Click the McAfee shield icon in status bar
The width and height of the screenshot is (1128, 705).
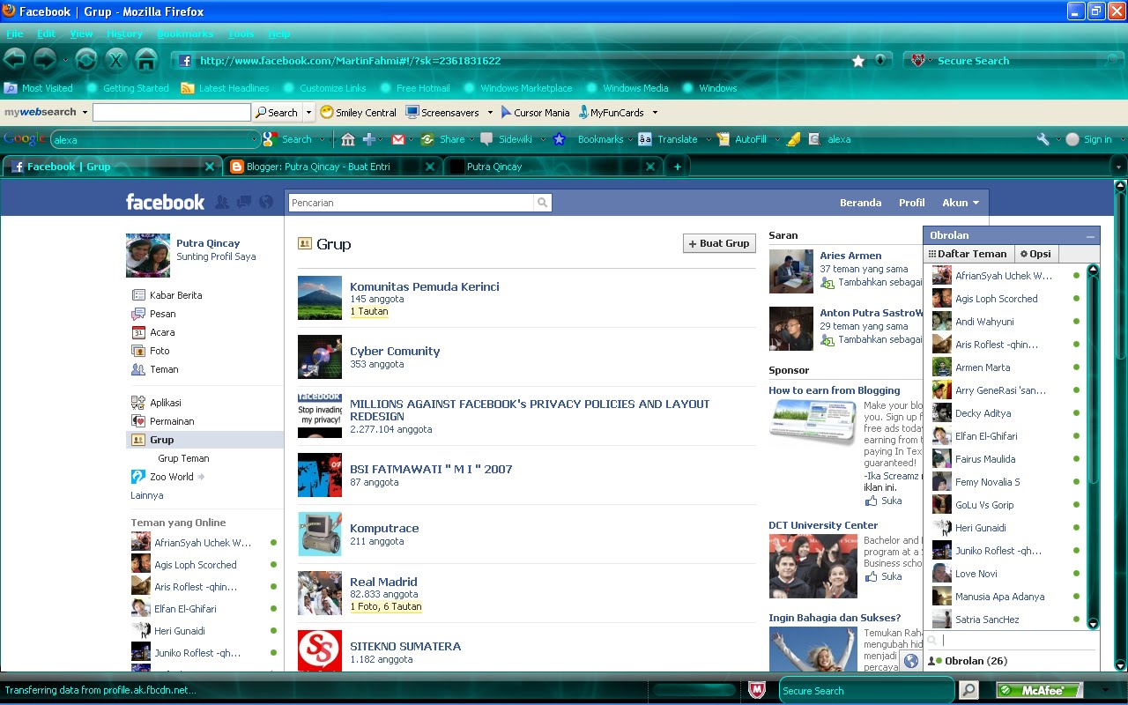coord(756,690)
